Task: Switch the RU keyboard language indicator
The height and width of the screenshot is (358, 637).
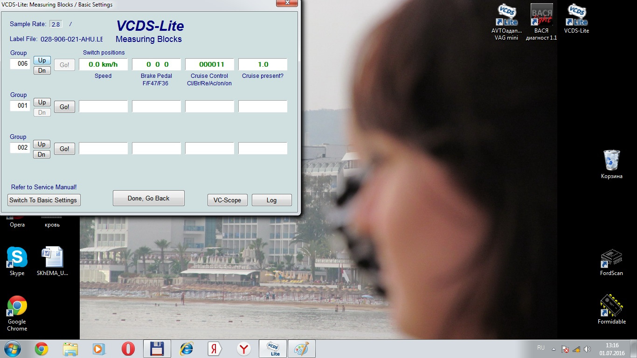Action: (x=541, y=348)
